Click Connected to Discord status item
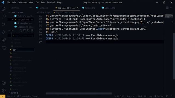 click(x=28, y=96)
